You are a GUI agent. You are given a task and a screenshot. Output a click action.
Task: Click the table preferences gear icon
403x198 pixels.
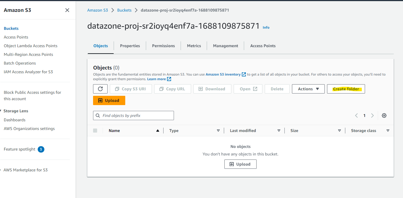pyautogui.click(x=384, y=115)
